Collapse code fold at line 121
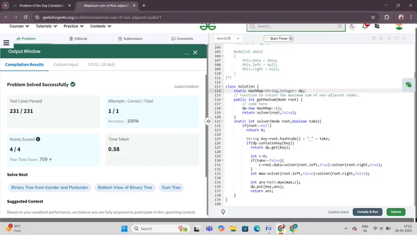This screenshot has height=235, width=417. coord(223,121)
